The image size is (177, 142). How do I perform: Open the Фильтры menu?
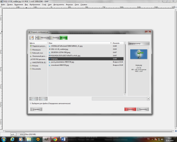coord(69,5)
